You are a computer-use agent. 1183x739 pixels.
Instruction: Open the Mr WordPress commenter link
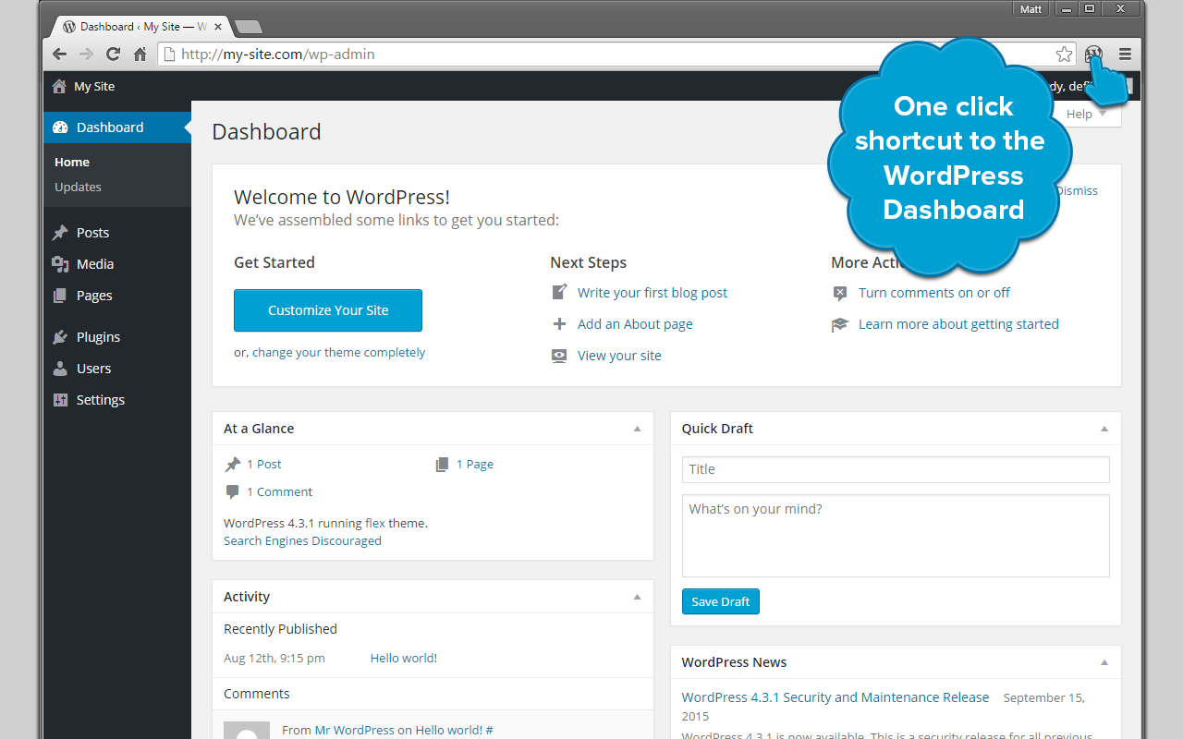pyautogui.click(x=355, y=731)
